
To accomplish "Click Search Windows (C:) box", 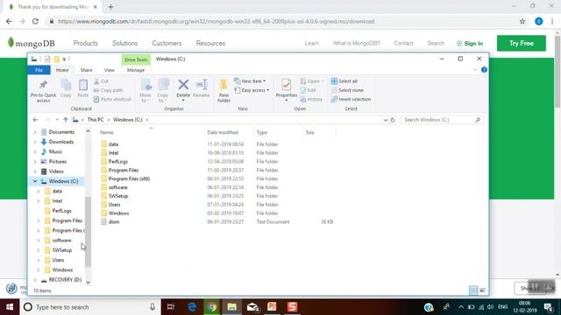I will (x=442, y=120).
